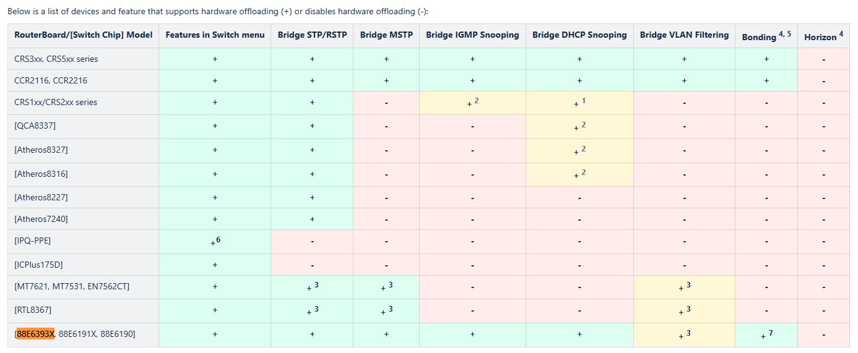Click footnote 7 in 88E6393X Bonding cell
The image size is (858, 353).
771,333
